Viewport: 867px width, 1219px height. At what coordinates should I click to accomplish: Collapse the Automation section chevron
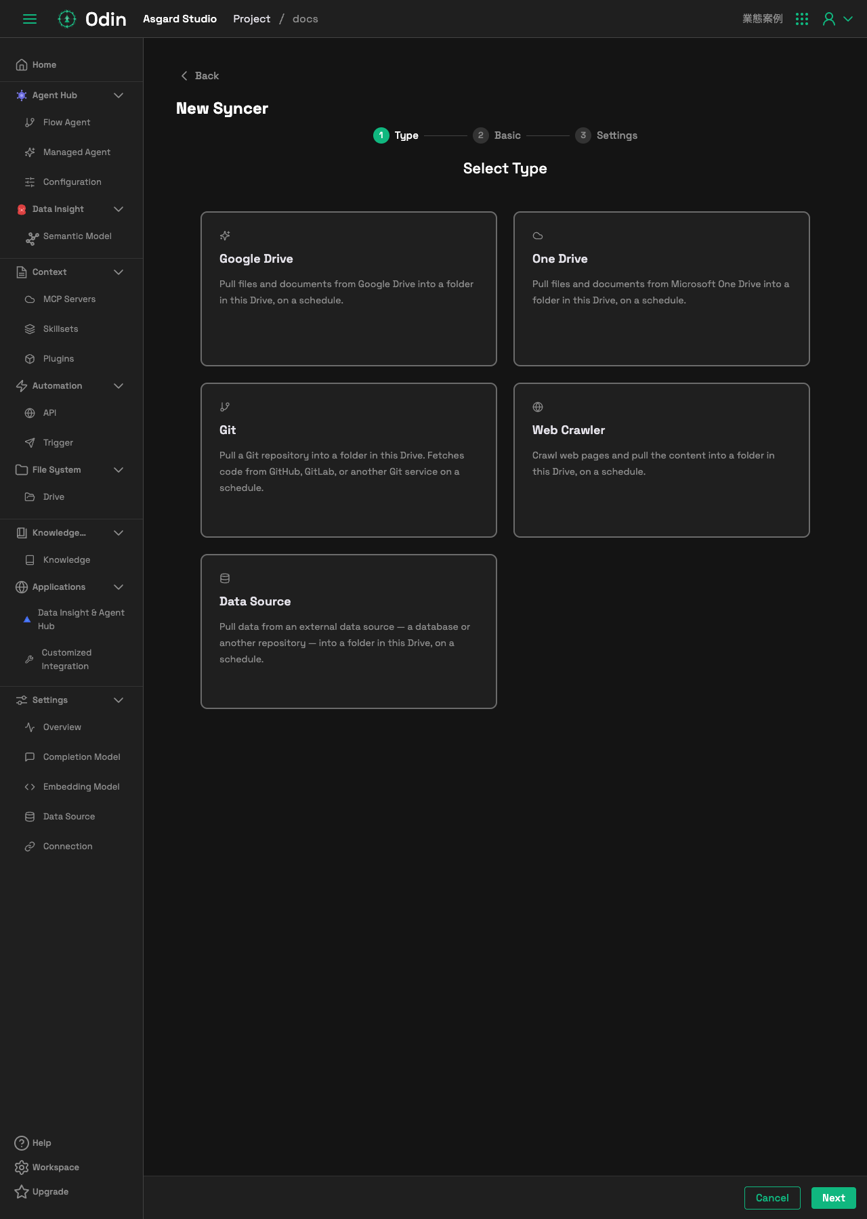point(119,386)
